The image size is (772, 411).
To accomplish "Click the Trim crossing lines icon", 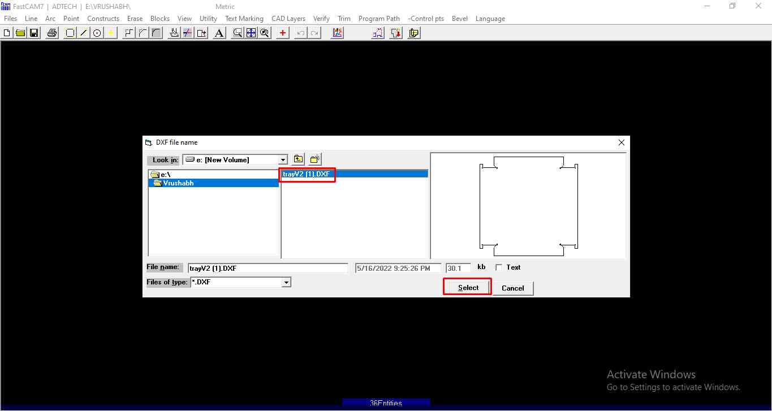I will 188,33.
